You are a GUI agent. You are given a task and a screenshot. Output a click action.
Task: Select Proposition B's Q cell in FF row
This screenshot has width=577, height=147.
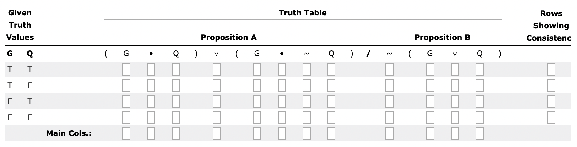tap(480, 117)
